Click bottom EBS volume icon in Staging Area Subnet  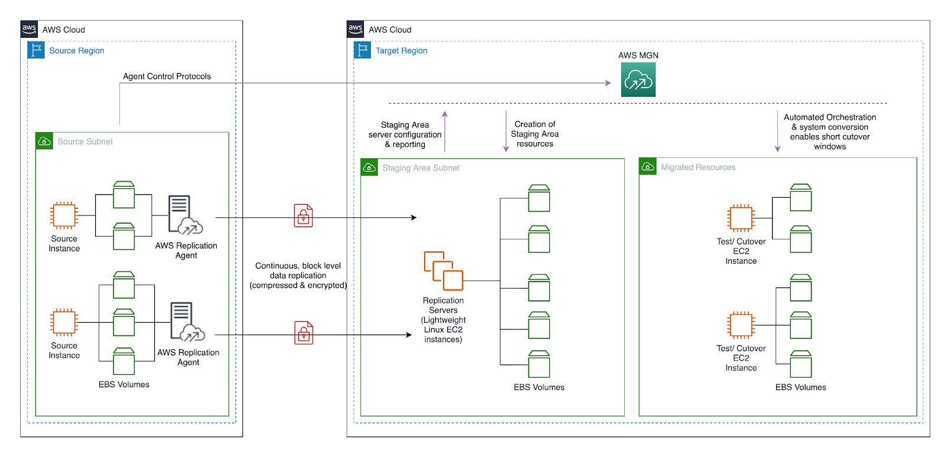click(539, 364)
